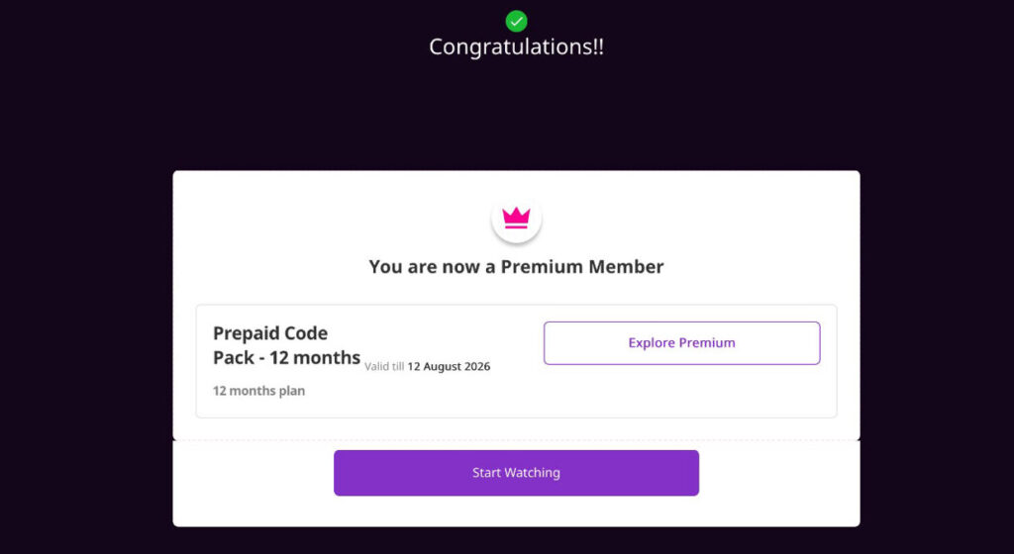Click the 'Start Watching' button label text

point(516,473)
